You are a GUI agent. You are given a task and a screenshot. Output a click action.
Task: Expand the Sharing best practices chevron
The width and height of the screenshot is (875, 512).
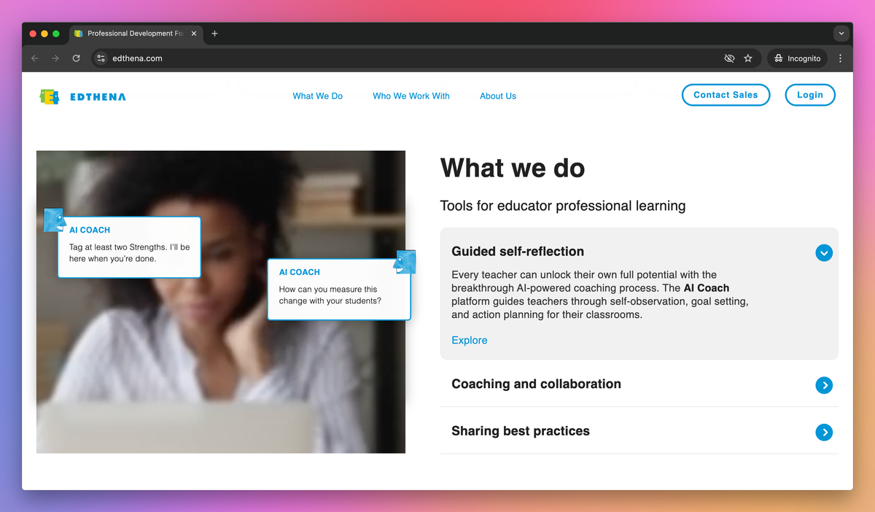(x=824, y=433)
